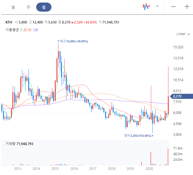Click the 2020 year label on axis
193x175 pixels.
coord(149,169)
